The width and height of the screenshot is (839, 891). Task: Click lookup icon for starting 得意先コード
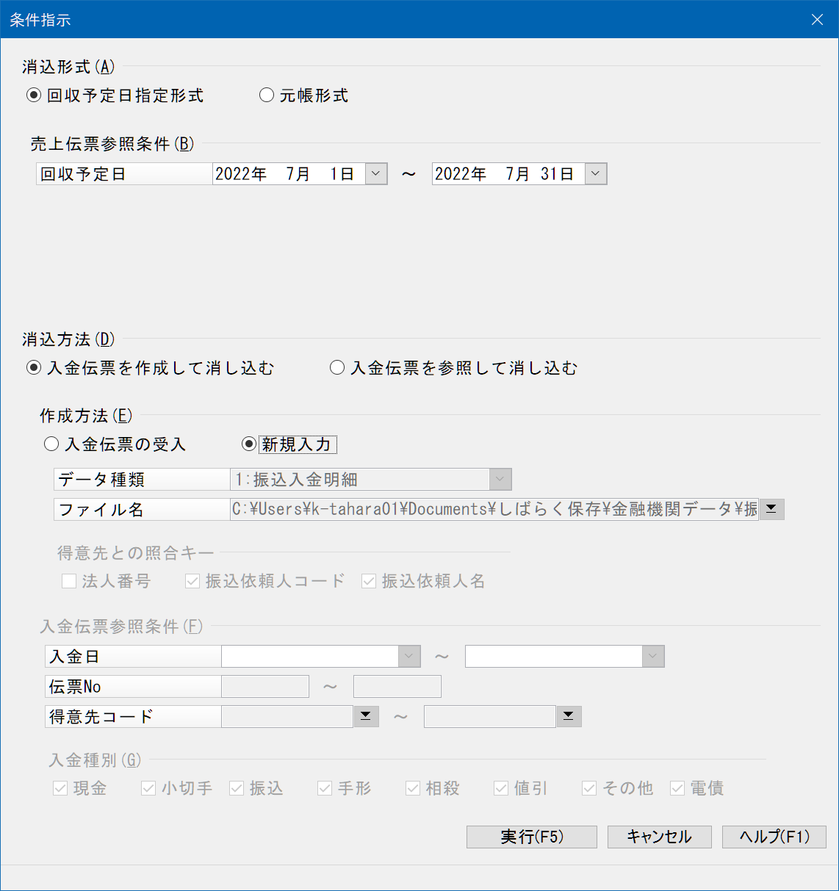click(x=366, y=716)
